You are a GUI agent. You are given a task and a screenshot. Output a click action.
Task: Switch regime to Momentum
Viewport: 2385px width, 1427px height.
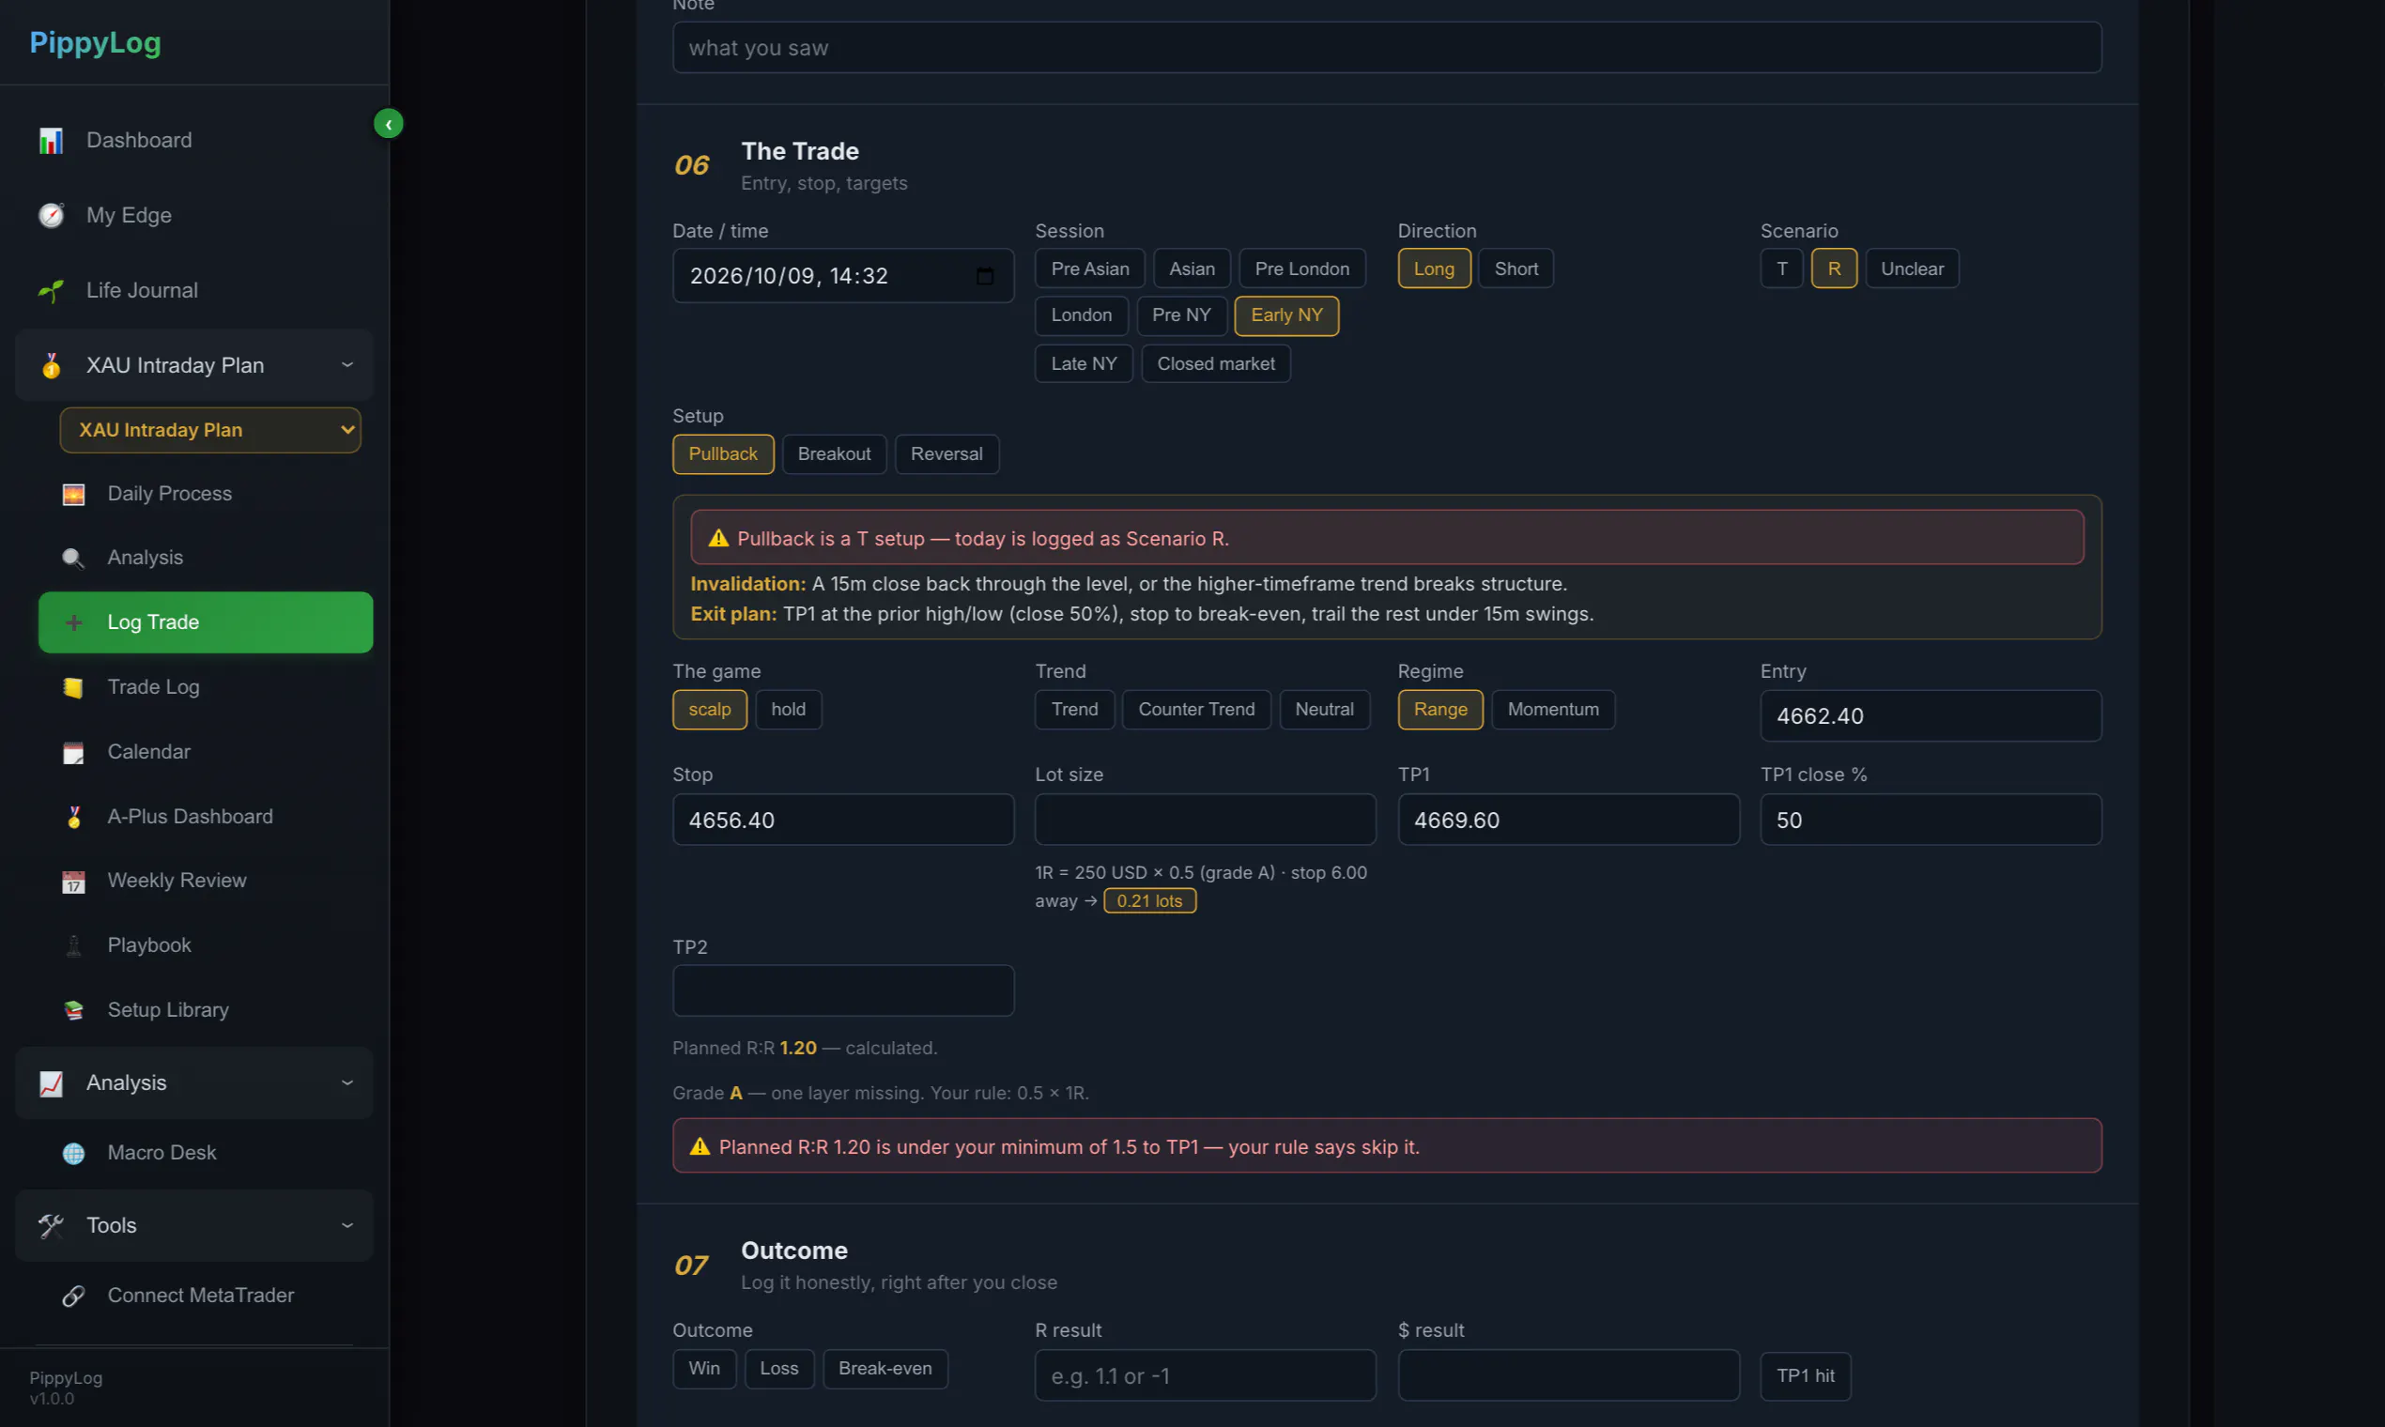click(x=1552, y=710)
